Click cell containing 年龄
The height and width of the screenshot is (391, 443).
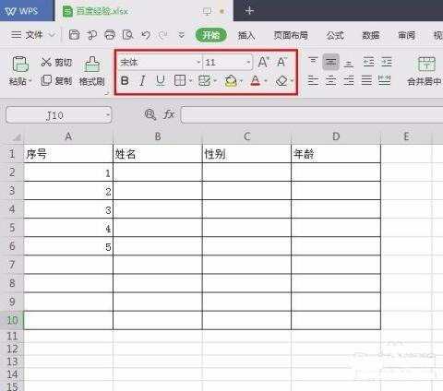[336, 154]
